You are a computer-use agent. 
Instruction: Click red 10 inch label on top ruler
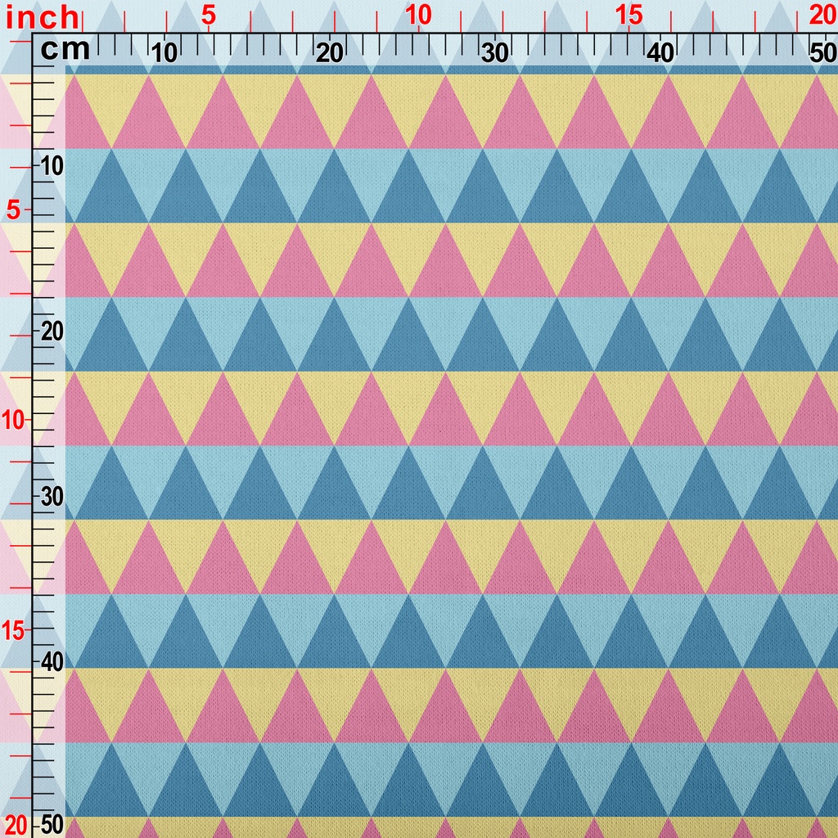(x=418, y=15)
